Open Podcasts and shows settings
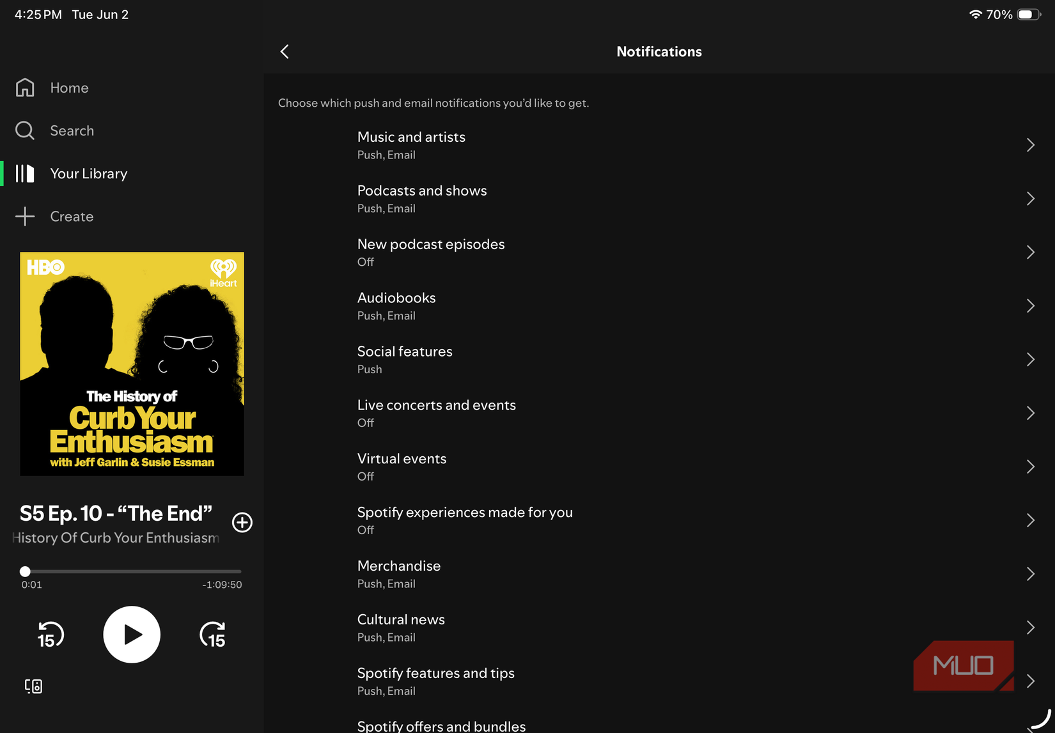 [659, 199]
